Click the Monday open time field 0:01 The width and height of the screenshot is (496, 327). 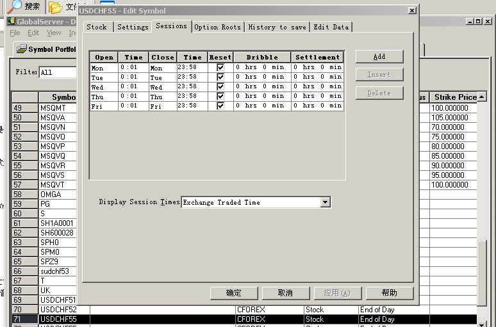(133, 67)
